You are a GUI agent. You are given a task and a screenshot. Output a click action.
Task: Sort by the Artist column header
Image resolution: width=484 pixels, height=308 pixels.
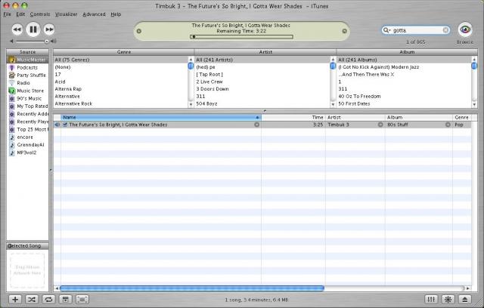[355, 117]
